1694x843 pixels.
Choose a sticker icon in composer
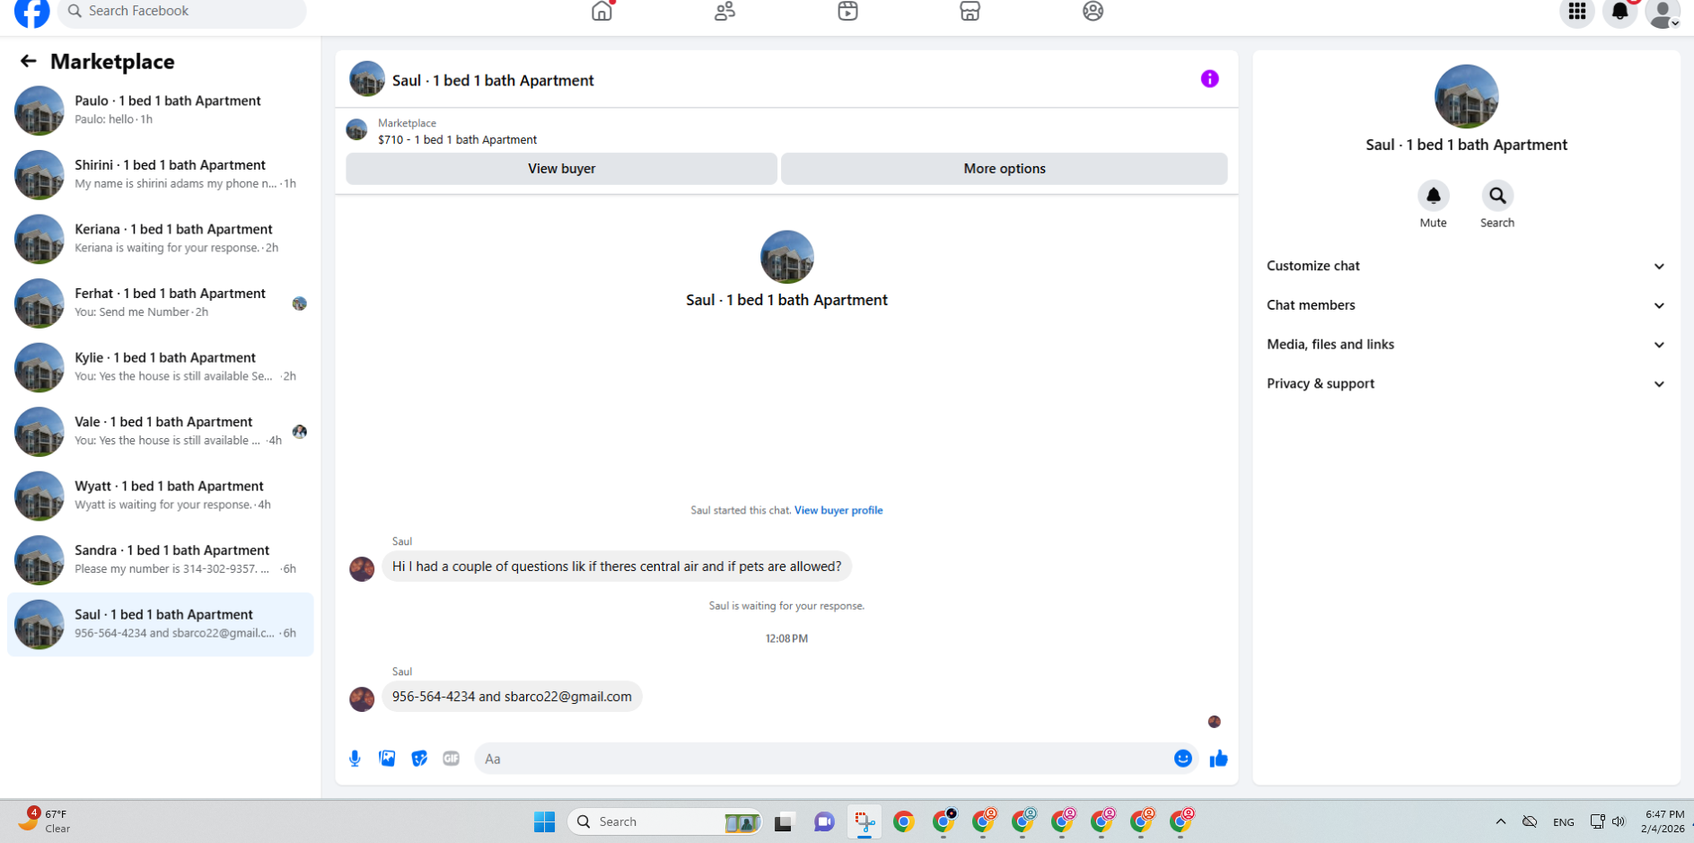[x=419, y=759]
